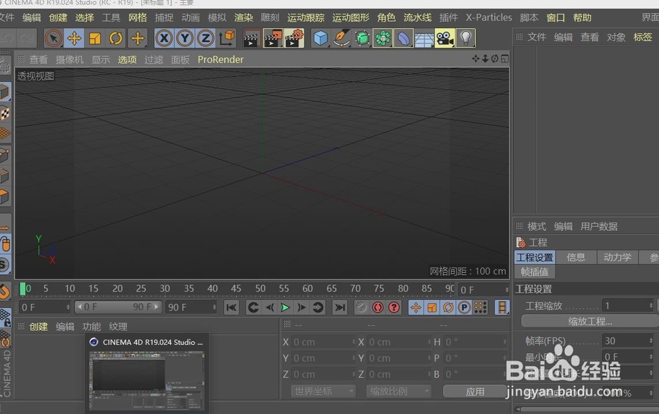
Task: Play the animation forward
Action: [285, 308]
